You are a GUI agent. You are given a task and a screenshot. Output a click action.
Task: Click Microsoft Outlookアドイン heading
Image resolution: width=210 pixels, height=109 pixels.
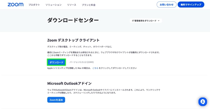[69, 83]
